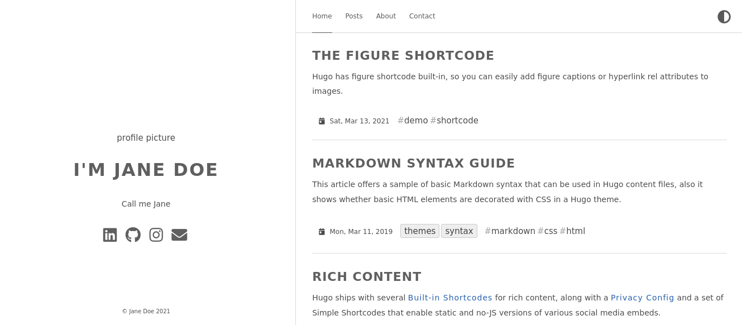
Task: Filter by the #demo tag
Action: click(413, 121)
